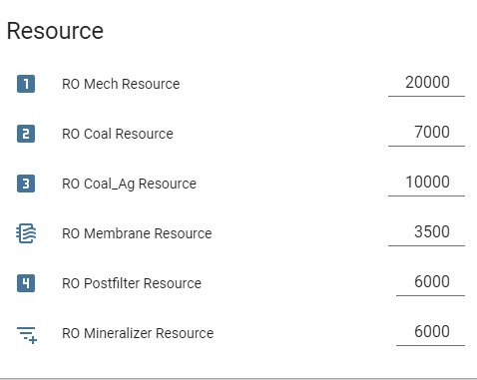Select the RO Postfilter Resource label
The width and height of the screenshot is (477, 380).
pos(132,283)
